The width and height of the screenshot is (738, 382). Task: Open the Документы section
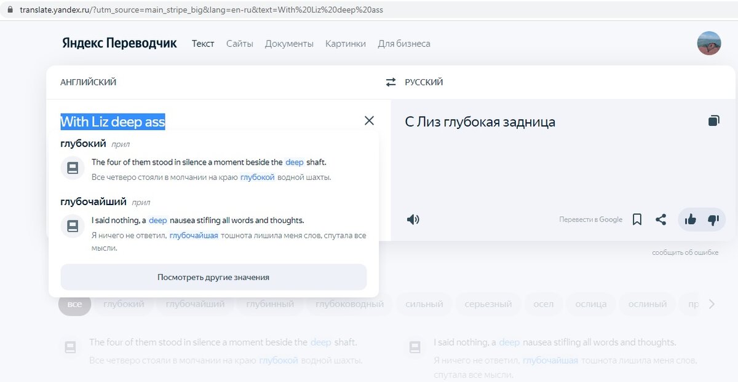pos(289,44)
